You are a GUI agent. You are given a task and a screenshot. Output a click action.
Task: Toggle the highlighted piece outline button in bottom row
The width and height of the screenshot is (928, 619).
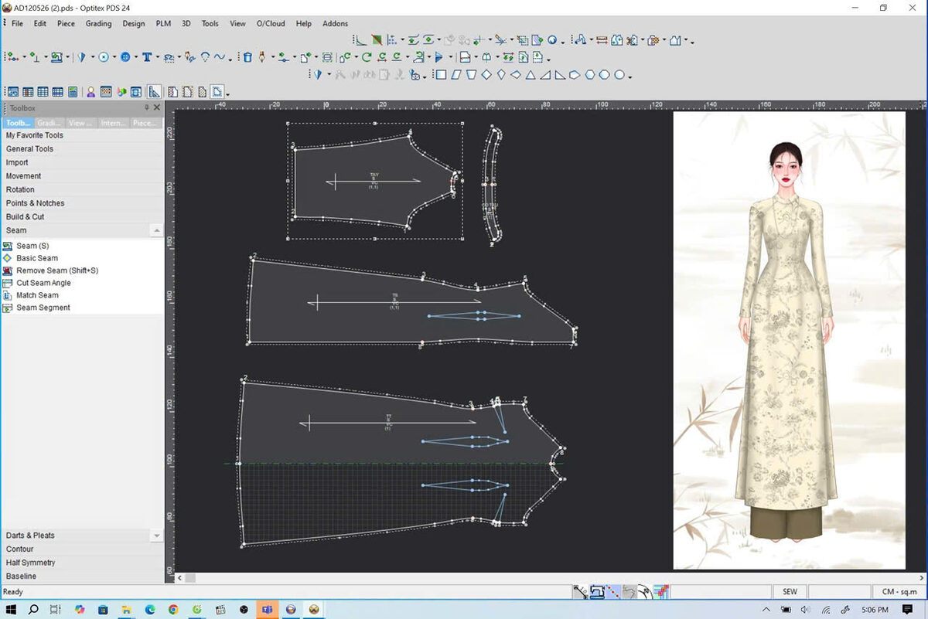tap(217, 92)
